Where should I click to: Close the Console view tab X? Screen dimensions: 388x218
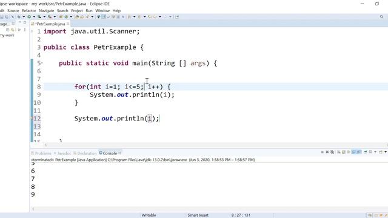[x=120, y=153]
